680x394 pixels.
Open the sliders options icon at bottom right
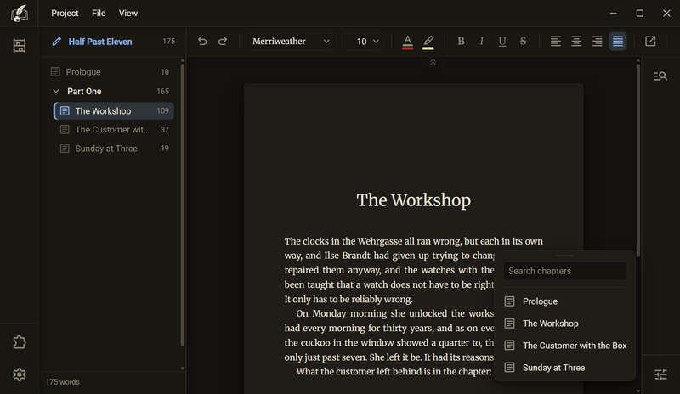click(660, 374)
